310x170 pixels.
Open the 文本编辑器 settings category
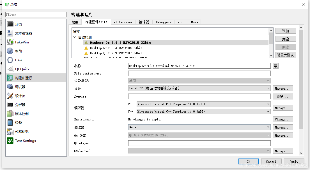click(36, 33)
